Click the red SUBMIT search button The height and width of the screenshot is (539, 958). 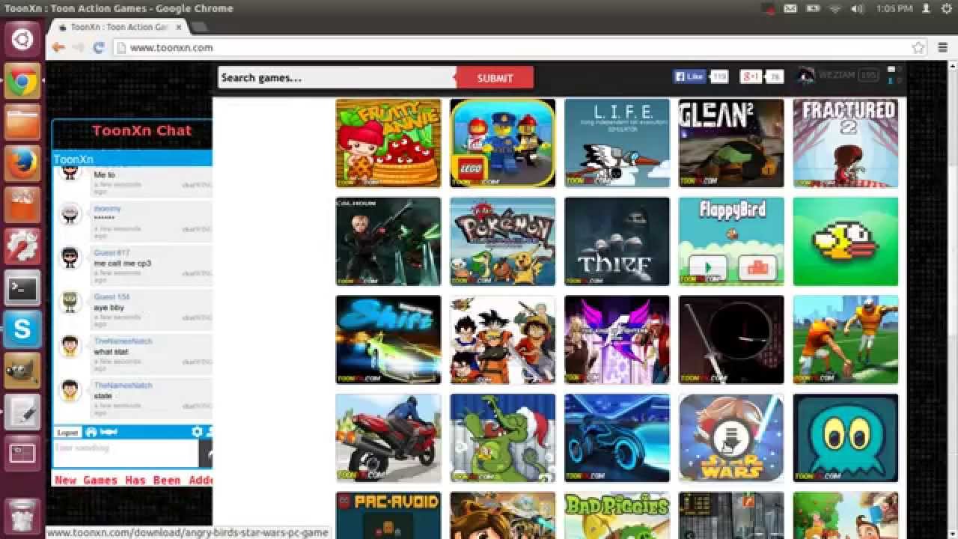click(x=495, y=77)
